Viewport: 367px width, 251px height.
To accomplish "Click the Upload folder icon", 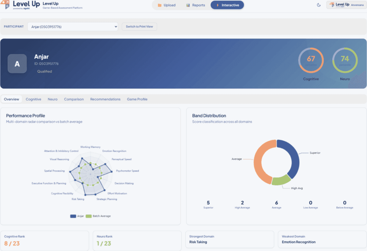I will point(160,5).
